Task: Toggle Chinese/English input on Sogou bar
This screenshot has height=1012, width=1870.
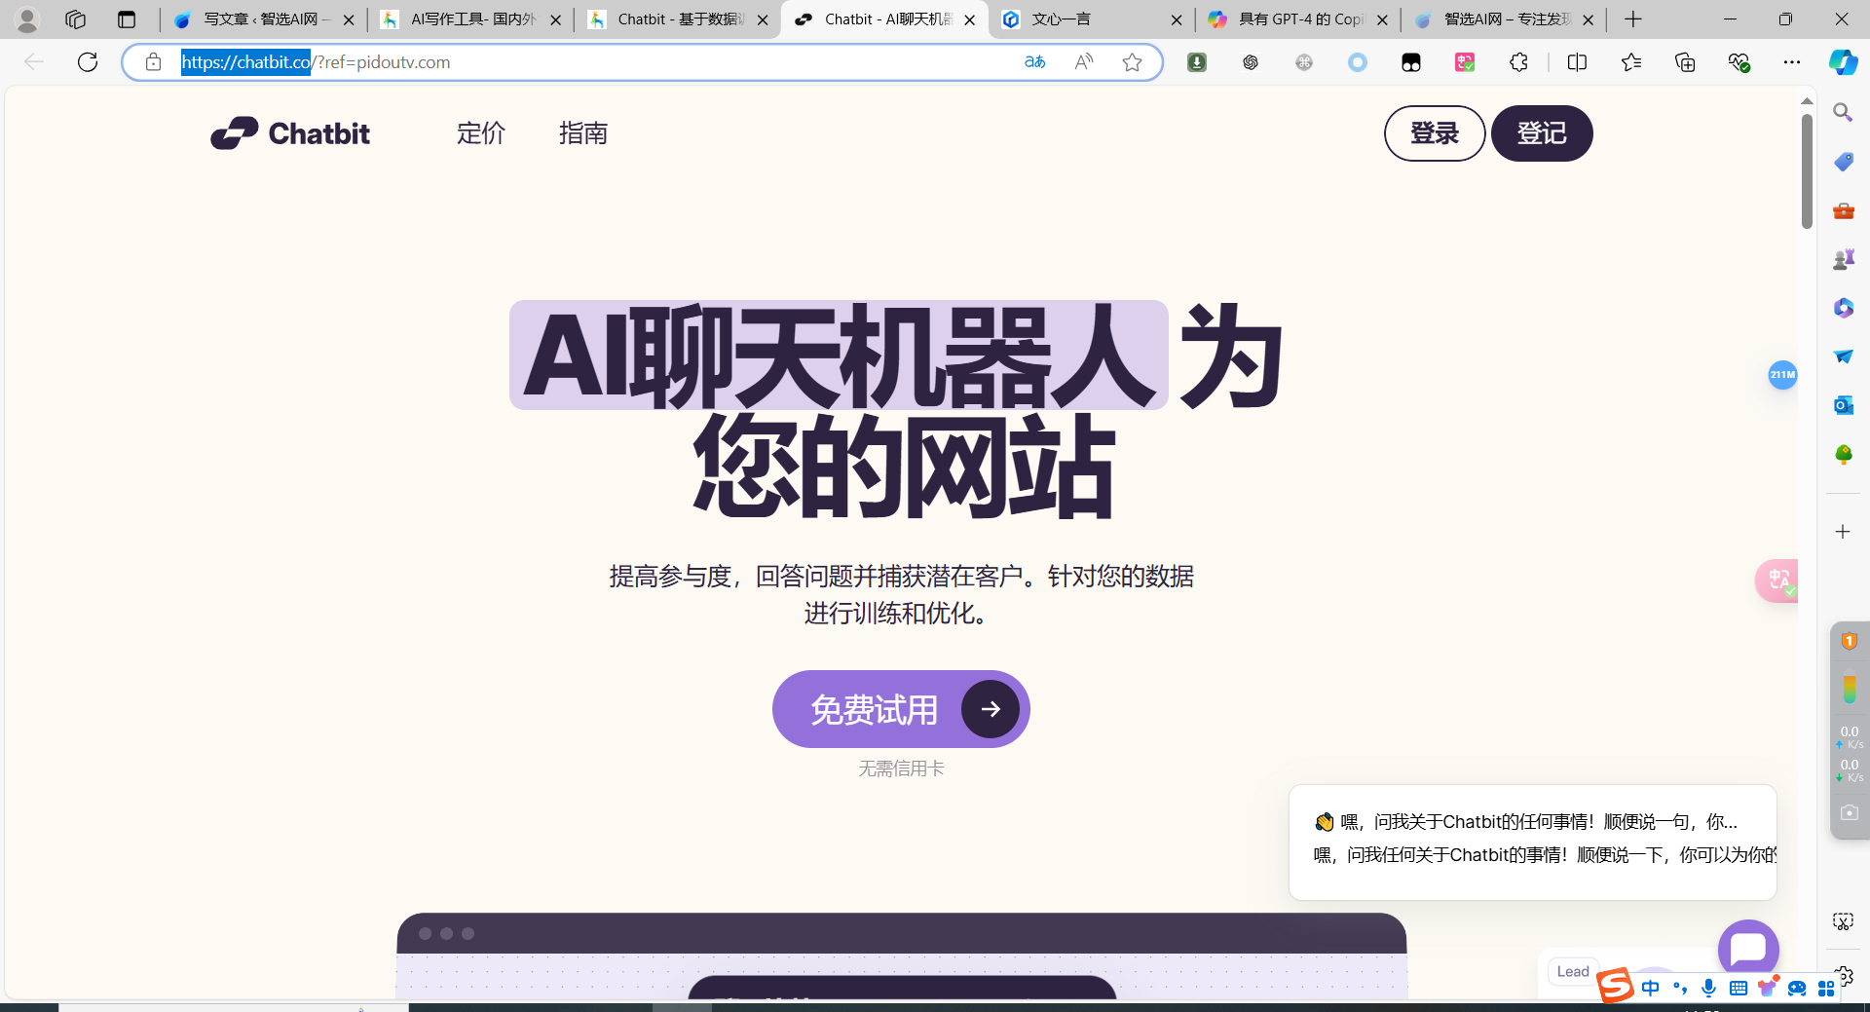Action: pyautogui.click(x=1650, y=988)
